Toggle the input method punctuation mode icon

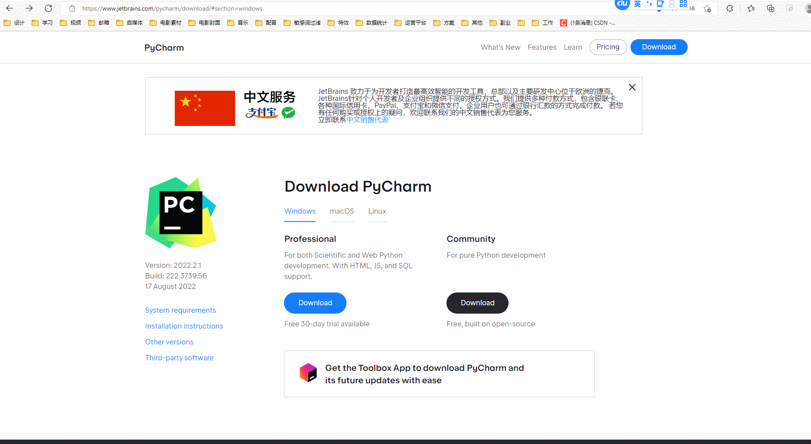point(649,4)
